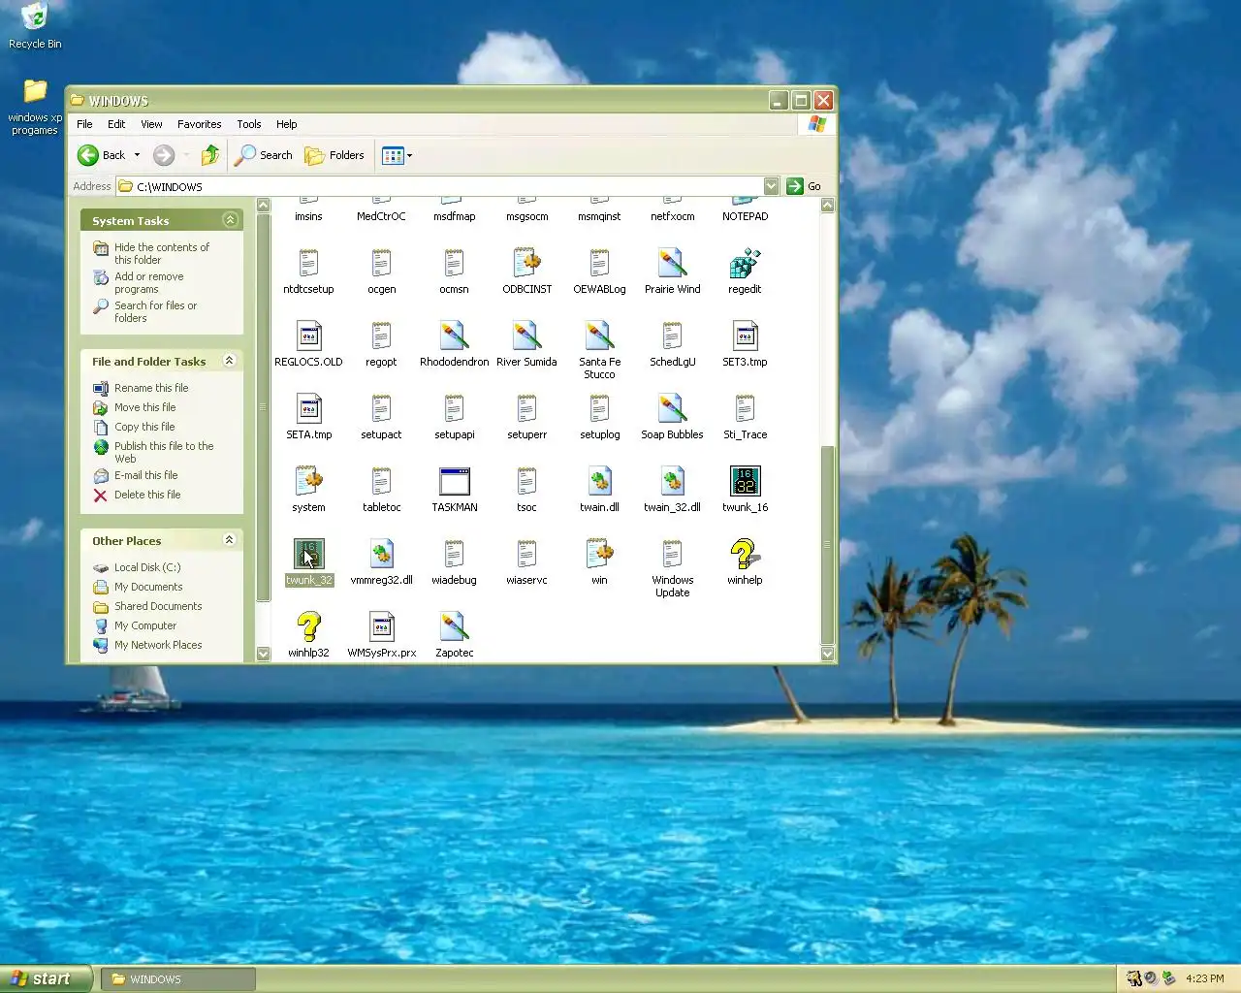Select the SETA.tmp file icon
The height and width of the screenshot is (993, 1241).
pos(308,408)
